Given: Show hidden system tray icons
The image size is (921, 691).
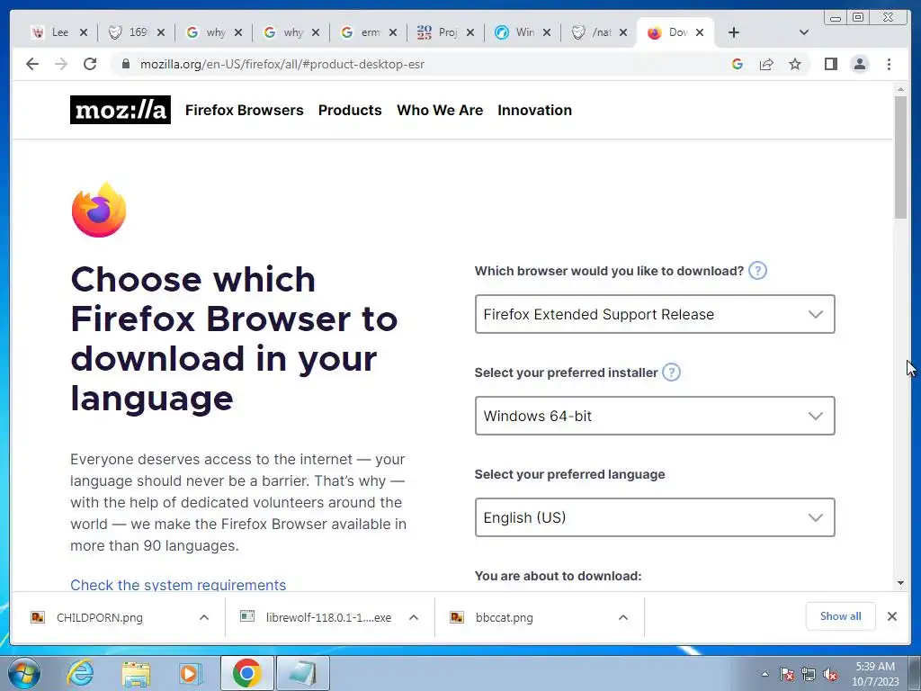Looking at the screenshot, I should pos(765,674).
